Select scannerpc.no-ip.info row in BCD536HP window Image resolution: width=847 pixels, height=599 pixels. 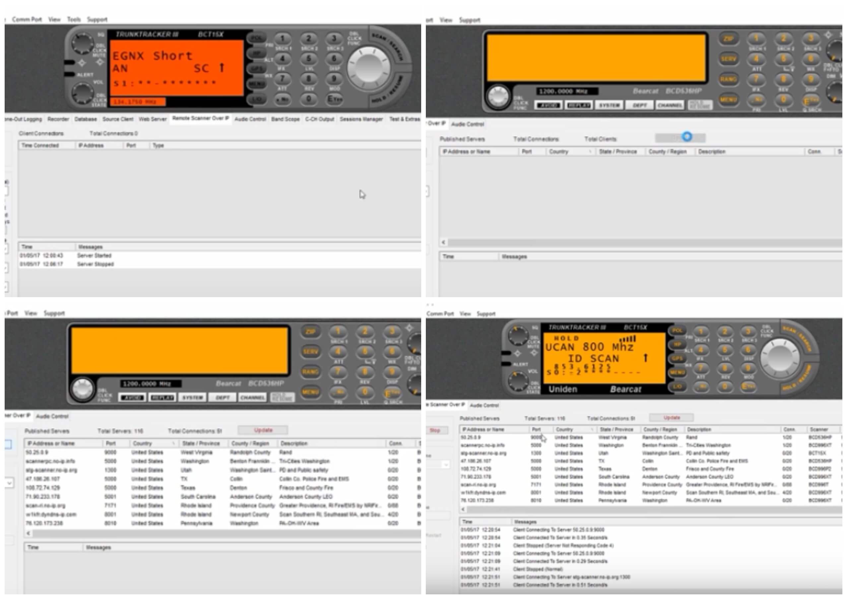tap(223, 461)
